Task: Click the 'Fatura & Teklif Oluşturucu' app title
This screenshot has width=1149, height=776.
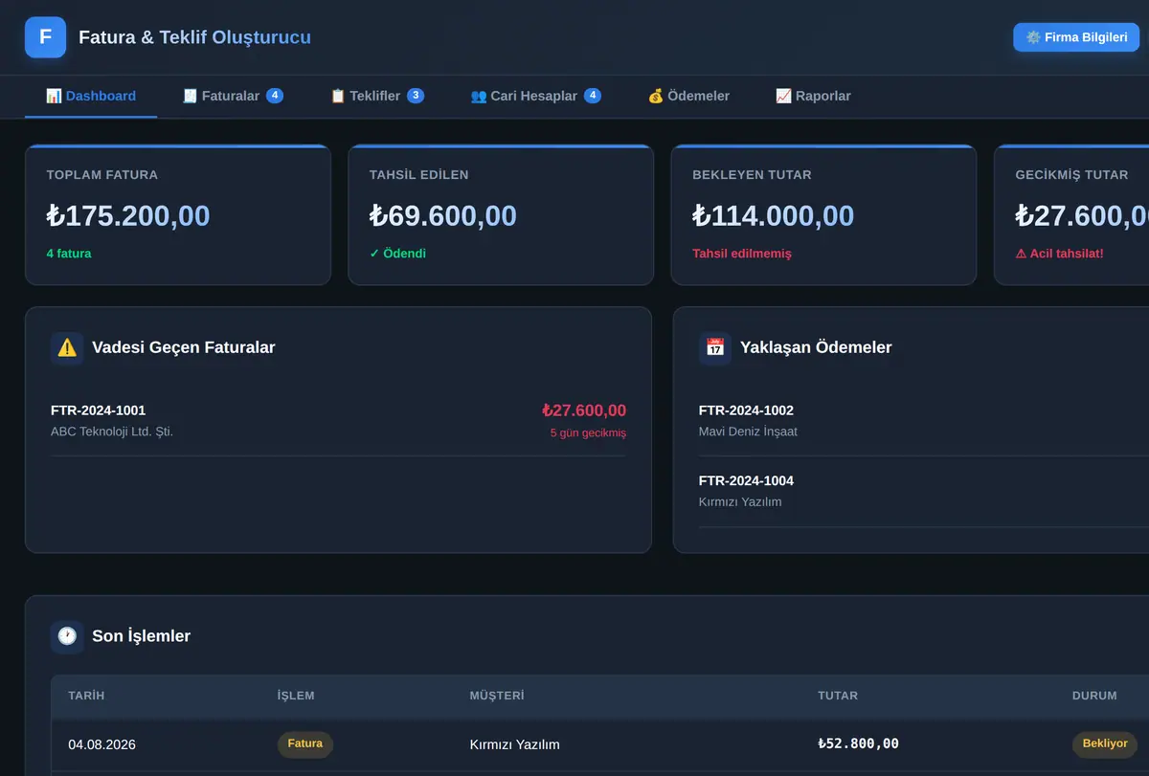Action: (194, 37)
